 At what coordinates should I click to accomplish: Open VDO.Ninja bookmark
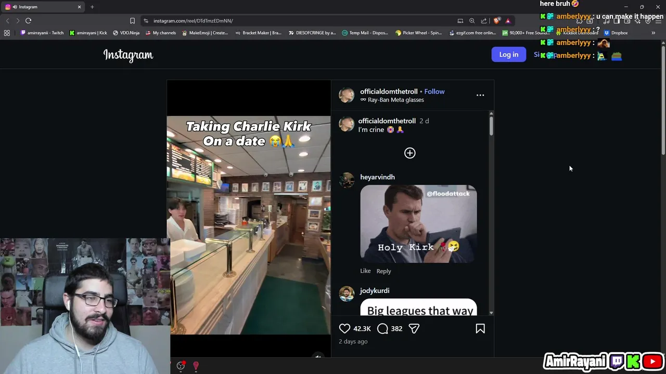coord(126,33)
